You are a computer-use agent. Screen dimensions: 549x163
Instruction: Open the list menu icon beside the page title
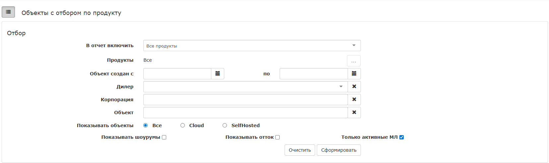8,12
